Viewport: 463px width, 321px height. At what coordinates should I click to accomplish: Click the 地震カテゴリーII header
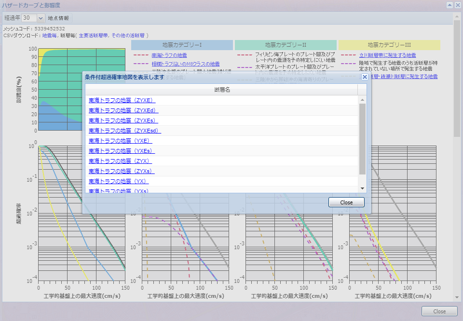pos(286,45)
